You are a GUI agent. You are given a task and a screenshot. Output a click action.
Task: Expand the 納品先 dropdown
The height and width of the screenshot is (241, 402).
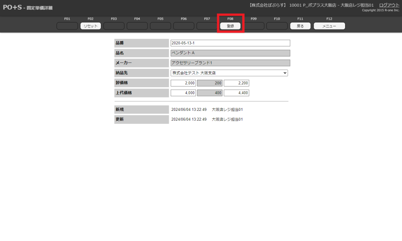coord(229,73)
